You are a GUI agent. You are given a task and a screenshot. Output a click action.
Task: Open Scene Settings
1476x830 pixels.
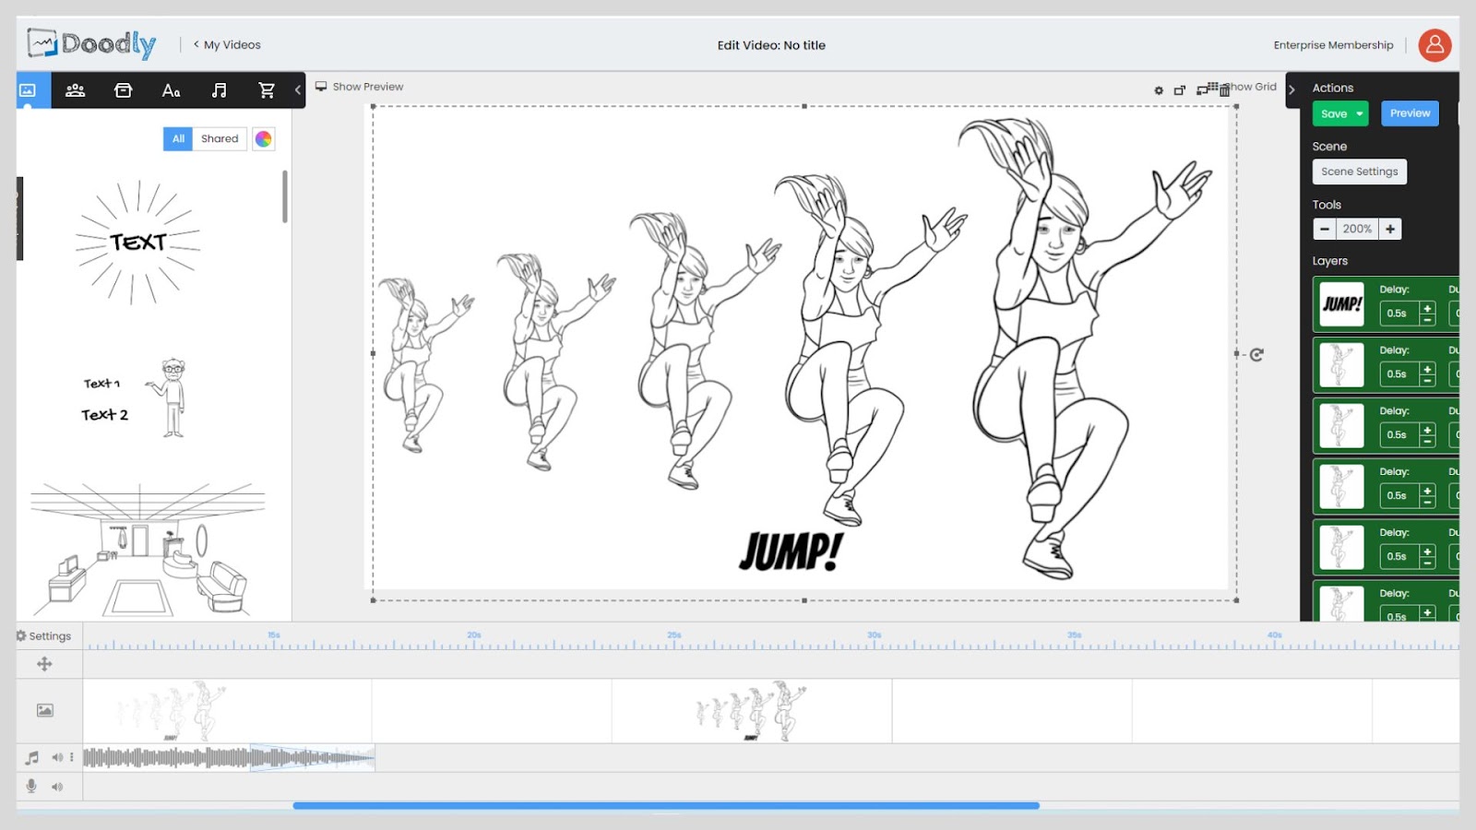[1359, 172]
